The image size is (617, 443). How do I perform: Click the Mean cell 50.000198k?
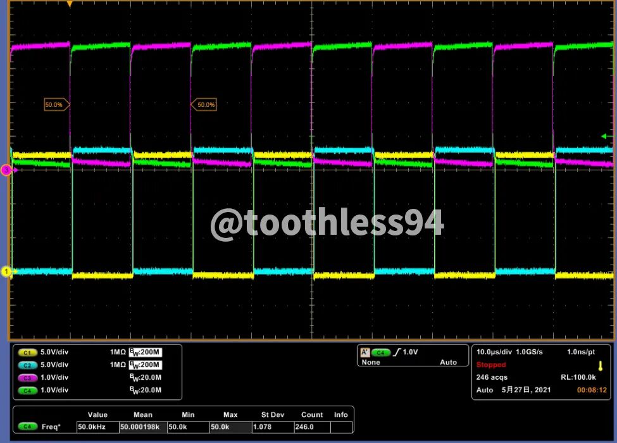(143, 427)
